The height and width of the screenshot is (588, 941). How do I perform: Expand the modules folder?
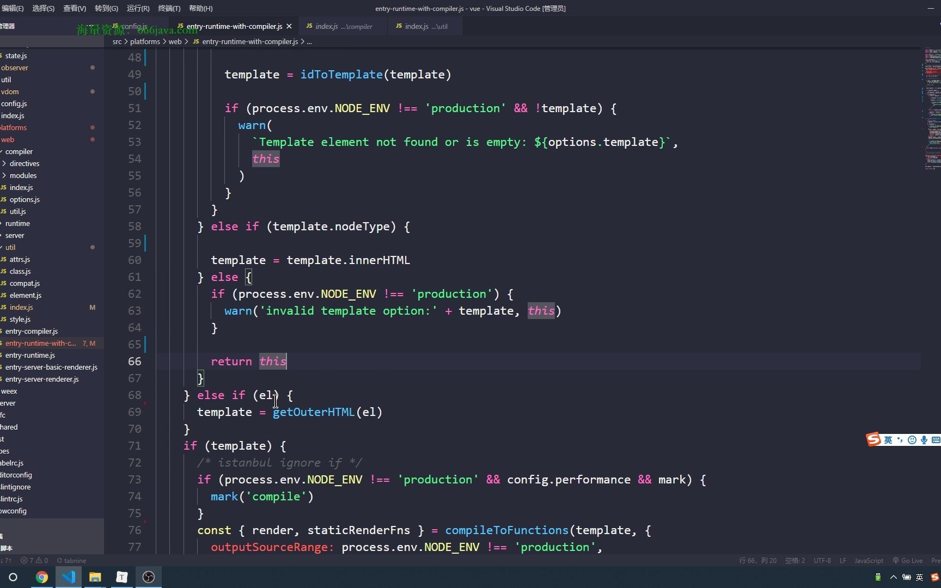(23, 175)
